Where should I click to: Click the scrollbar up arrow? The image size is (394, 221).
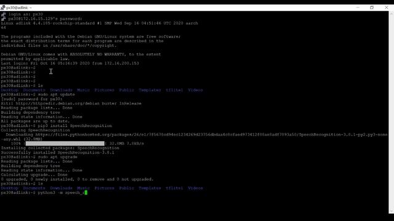[392, 13]
